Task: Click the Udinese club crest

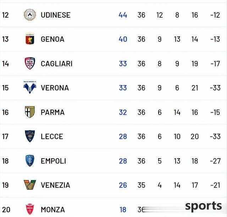Action: [30, 15]
